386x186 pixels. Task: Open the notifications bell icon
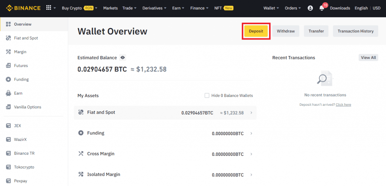pos(322,8)
